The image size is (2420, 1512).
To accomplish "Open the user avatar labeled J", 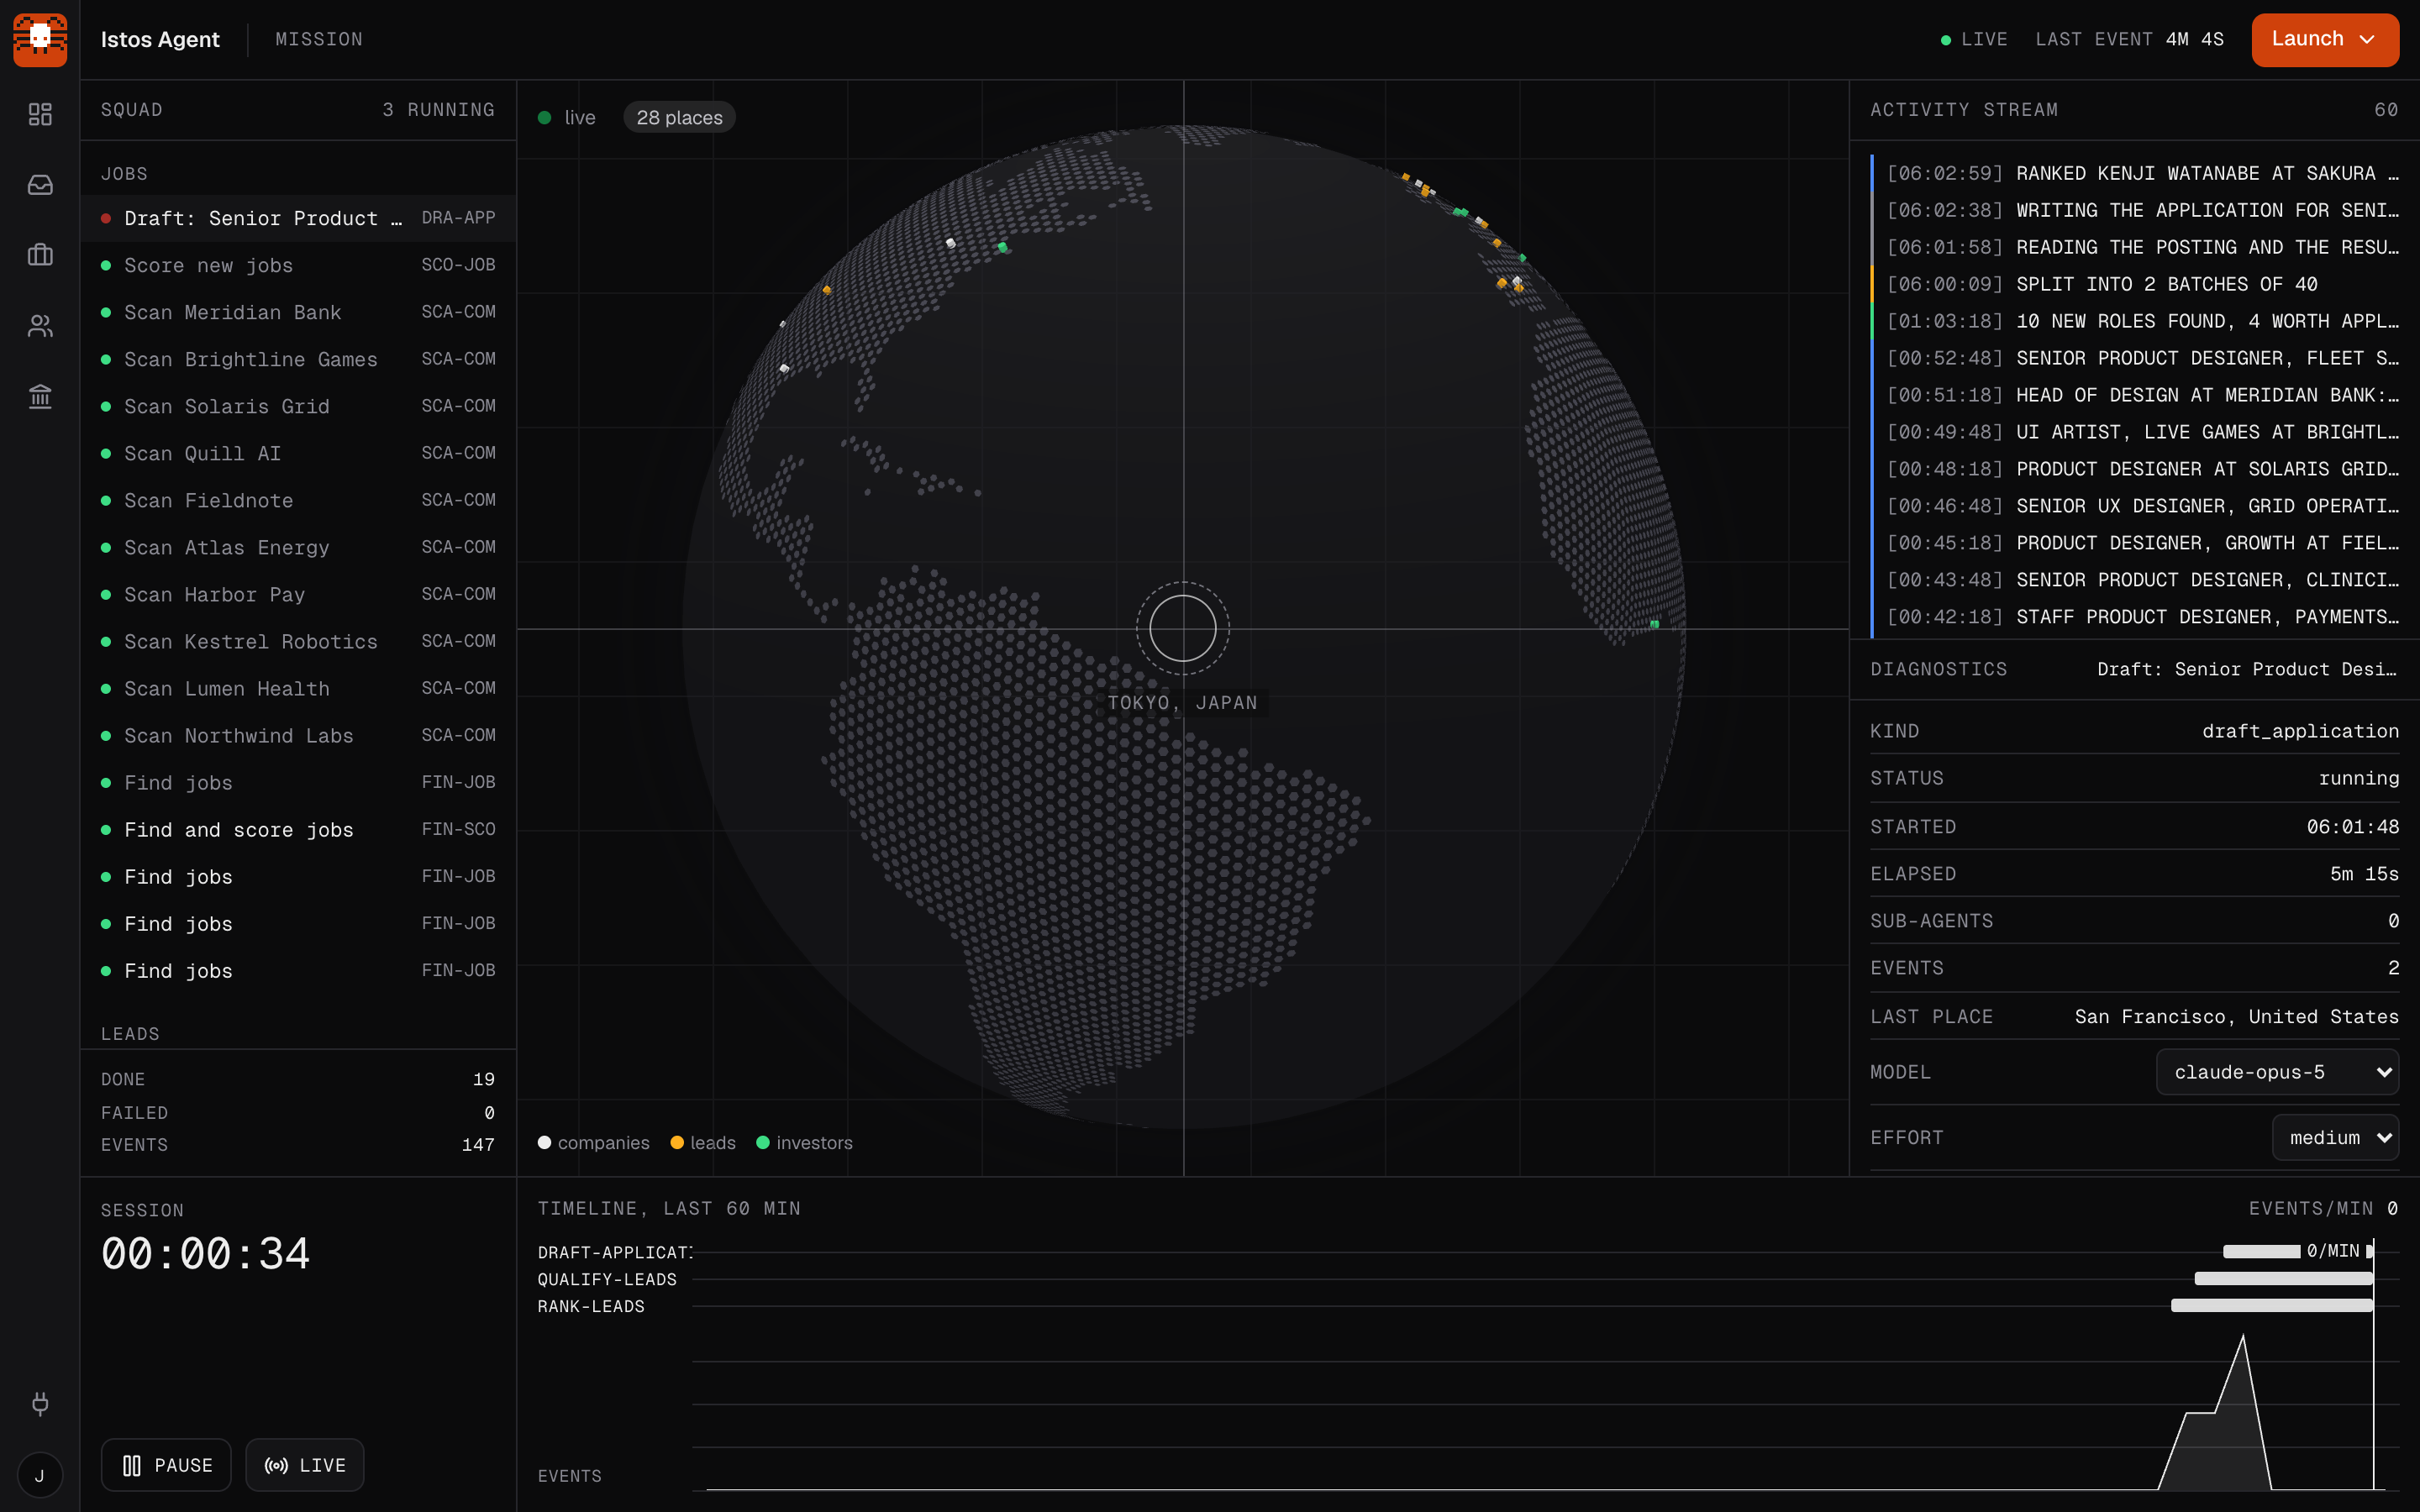I will click(40, 1475).
